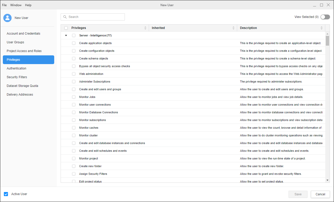The height and width of the screenshot is (202, 334).
Task: Check the Web administration privilege checkbox
Action: coord(74,74)
